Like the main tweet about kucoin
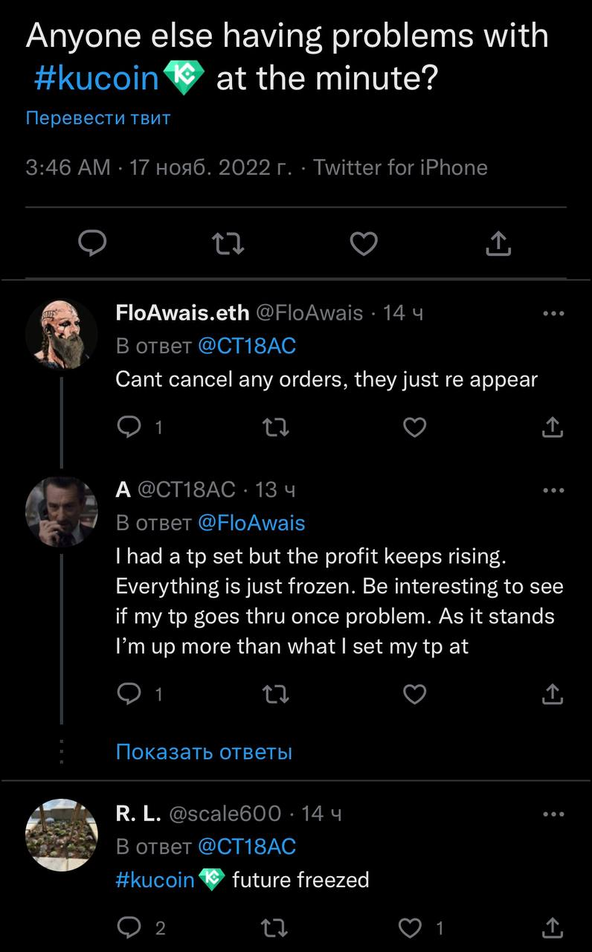Viewport: 592px width, 952px height. pos(364,243)
